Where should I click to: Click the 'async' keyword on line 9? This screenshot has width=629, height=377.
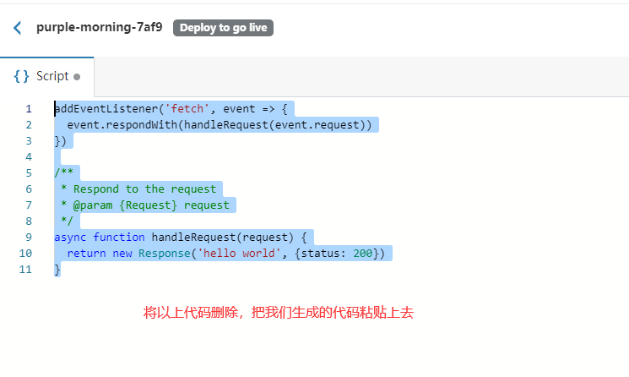[70, 238]
